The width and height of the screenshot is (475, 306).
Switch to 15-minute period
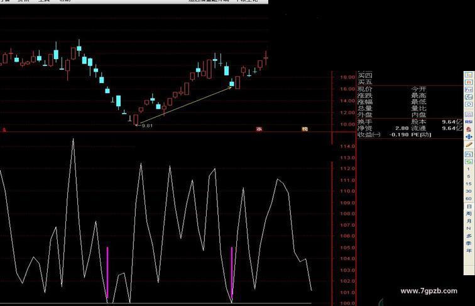tap(469, 184)
